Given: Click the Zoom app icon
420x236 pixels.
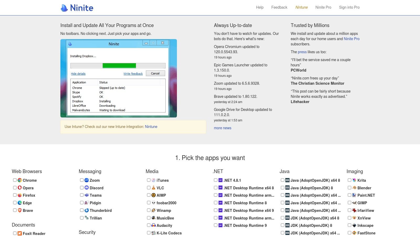Looking at the screenshot, I should coord(87,180).
